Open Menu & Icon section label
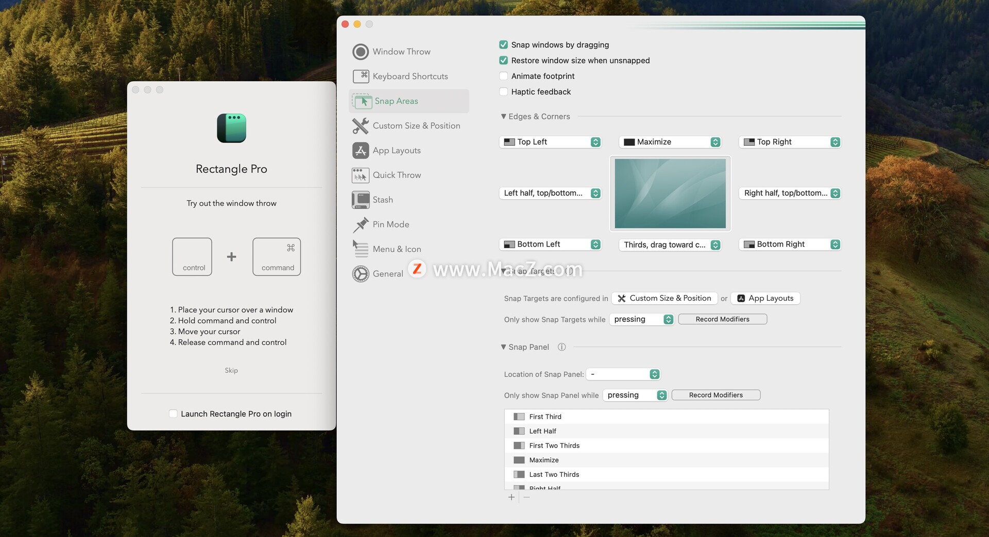989x537 pixels. pyautogui.click(x=397, y=249)
